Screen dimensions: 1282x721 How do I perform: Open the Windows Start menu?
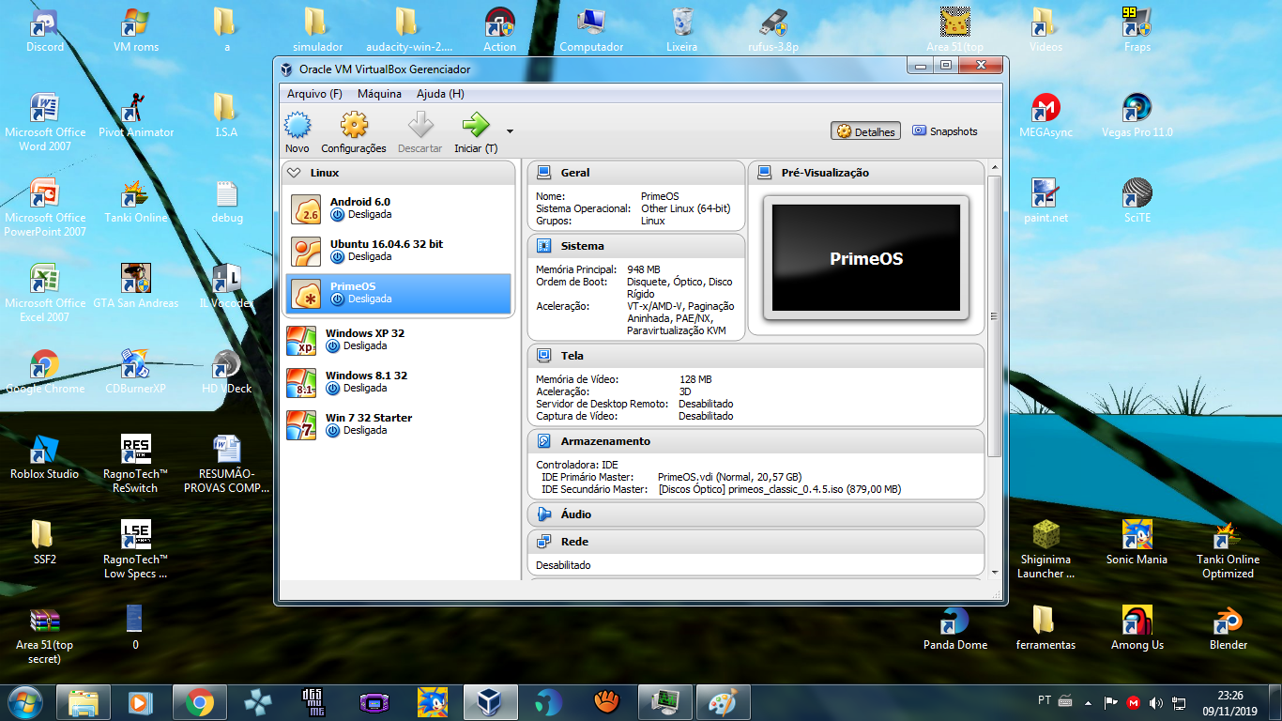point(25,702)
